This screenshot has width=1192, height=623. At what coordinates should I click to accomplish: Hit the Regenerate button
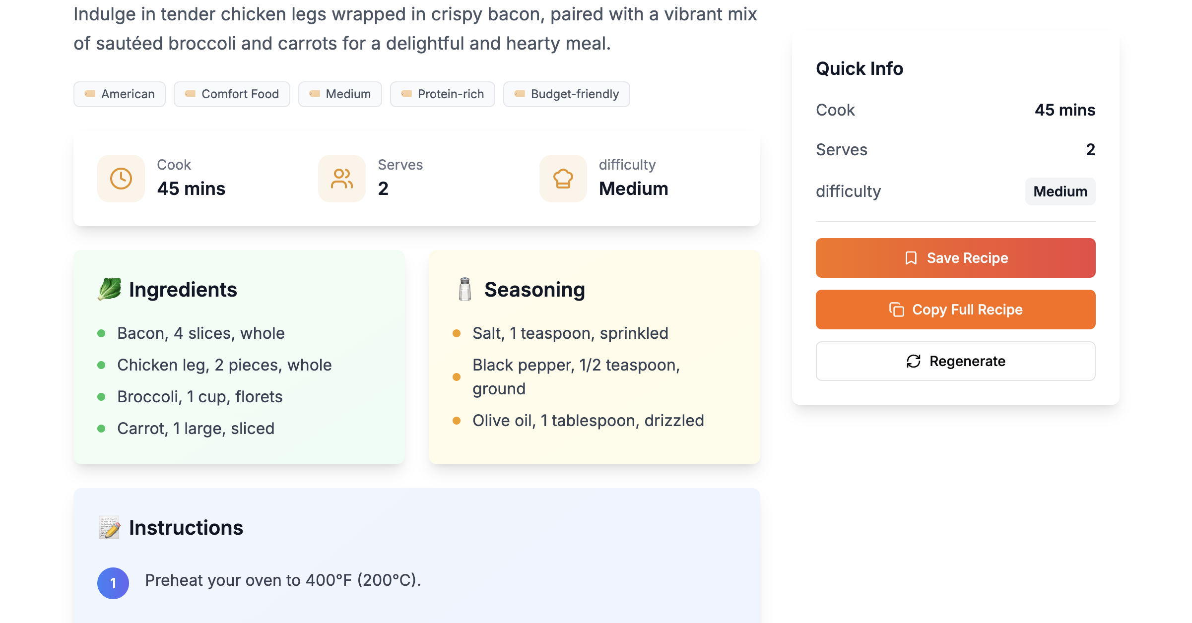pyautogui.click(x=955, y=361)
